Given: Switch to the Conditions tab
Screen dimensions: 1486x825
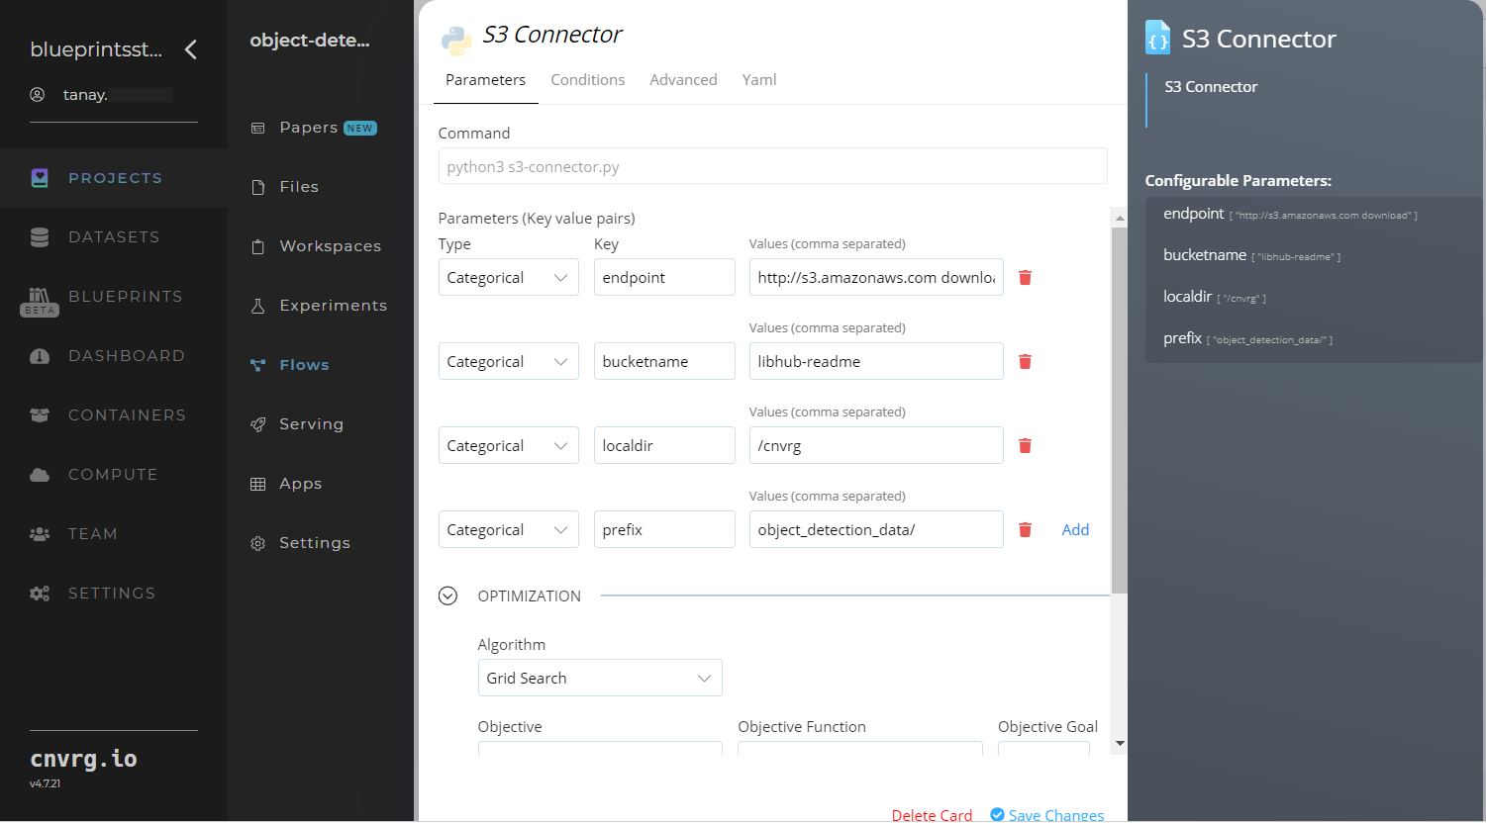Looking at the screenshot, I should tap(588, 79).
